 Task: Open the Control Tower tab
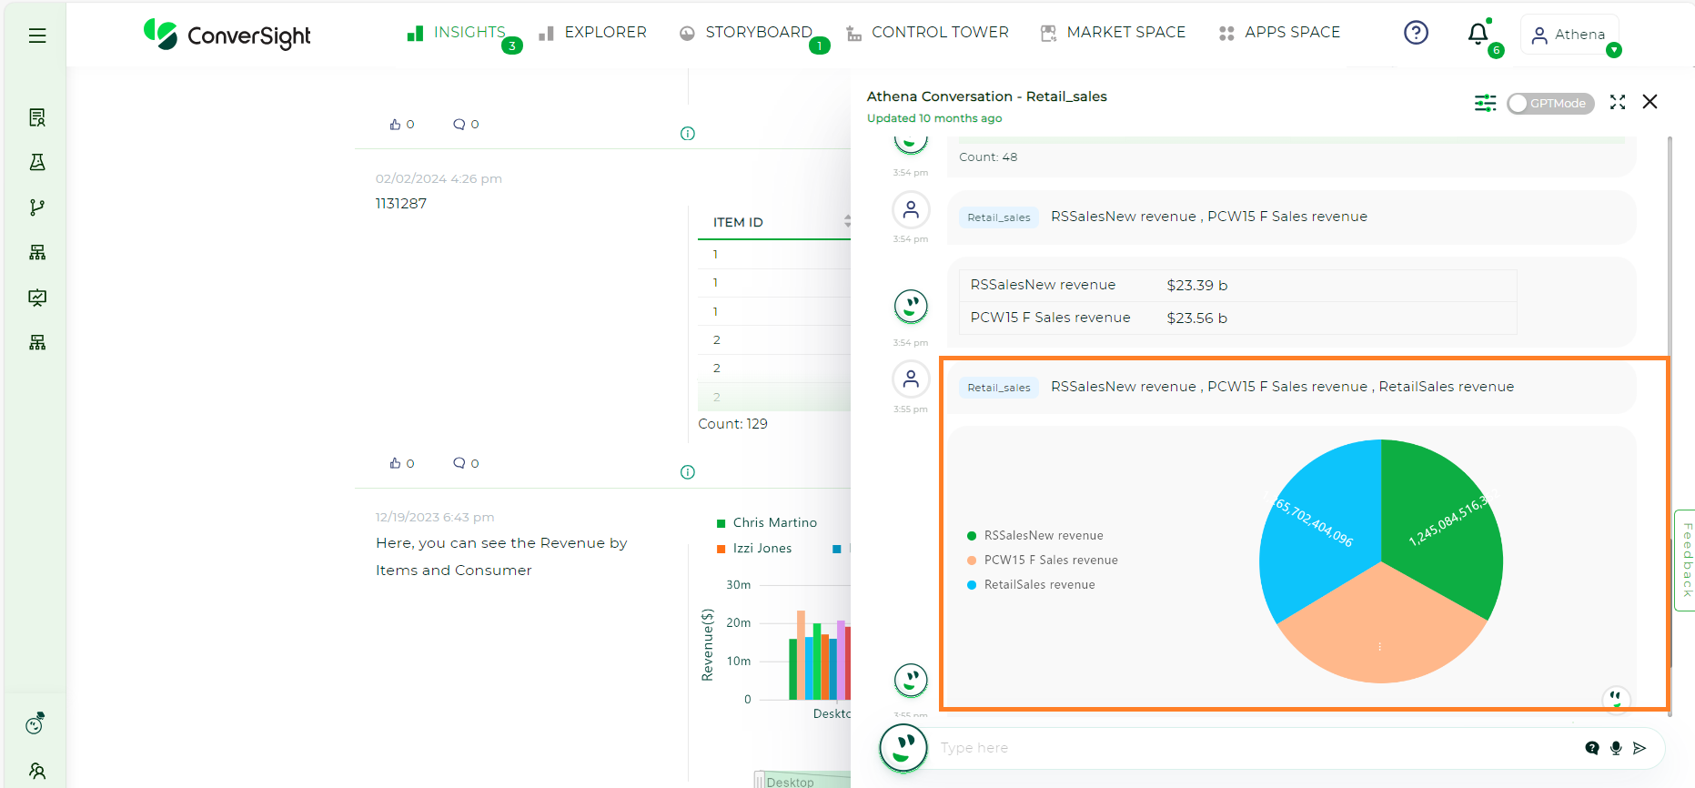click(927, 33)
